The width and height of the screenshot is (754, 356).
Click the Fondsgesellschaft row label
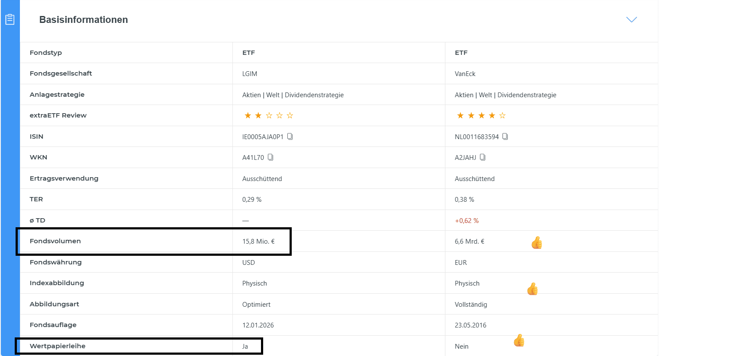pos(61,73)
